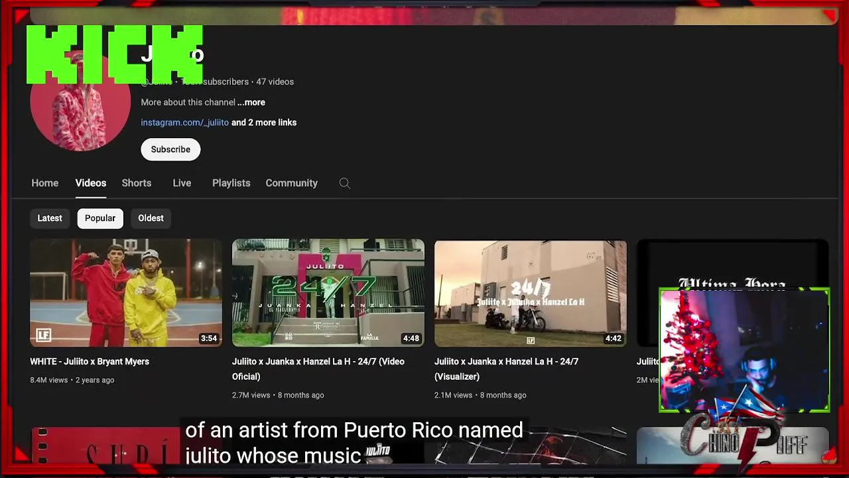
Task: Click '2.1M views · 8 months ago' text
Action: tap(480, 395)
